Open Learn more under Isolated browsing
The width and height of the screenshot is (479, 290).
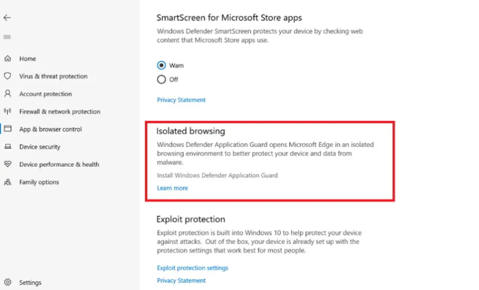coord(173,188)
